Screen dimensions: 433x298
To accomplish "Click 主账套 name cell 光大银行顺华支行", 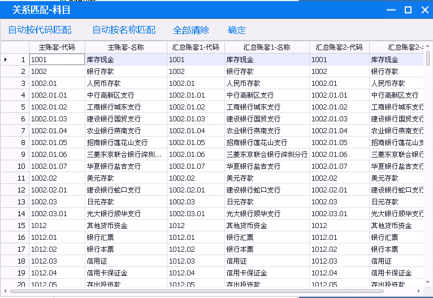I will [126, 214].
